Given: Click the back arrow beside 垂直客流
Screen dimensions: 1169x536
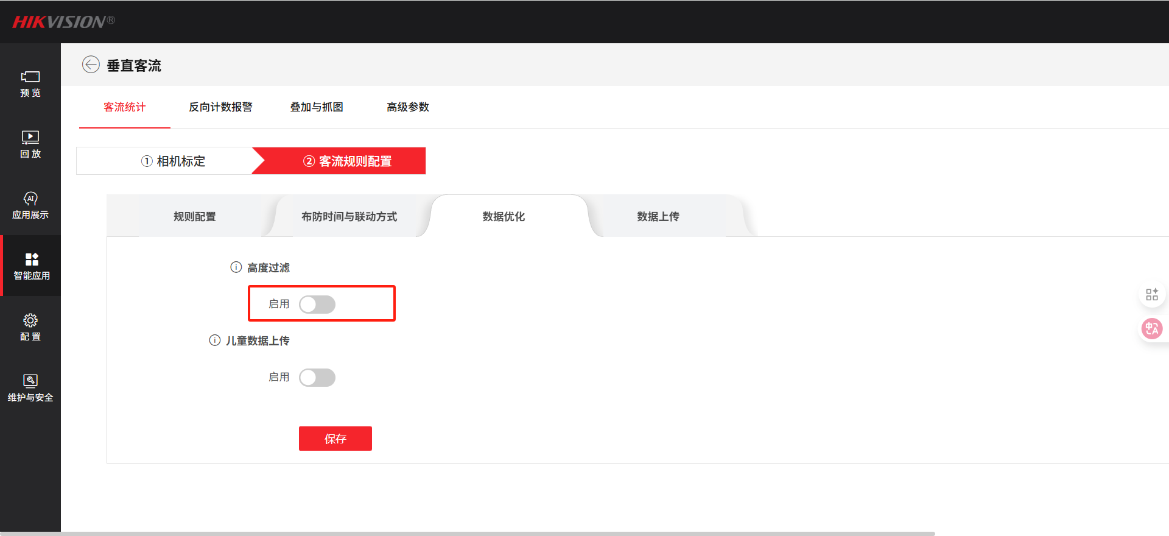Looking at the screenshot, I should 91,65.
